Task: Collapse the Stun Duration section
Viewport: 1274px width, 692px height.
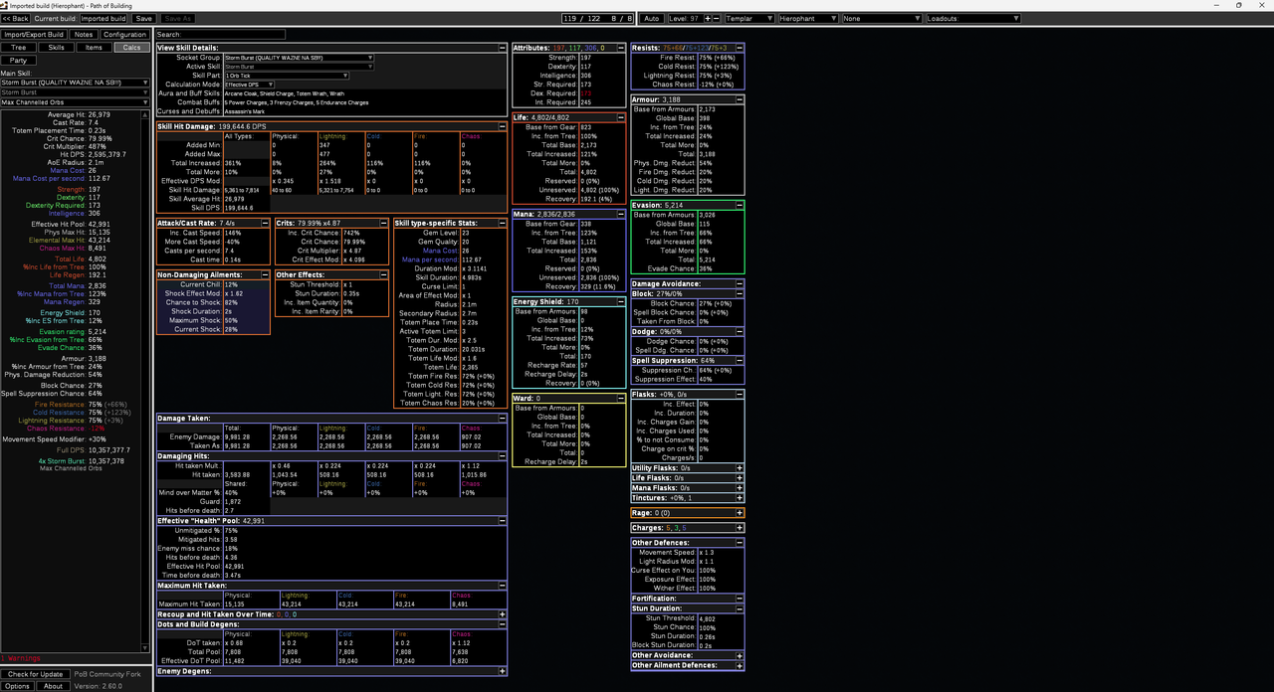Action: 740,608
